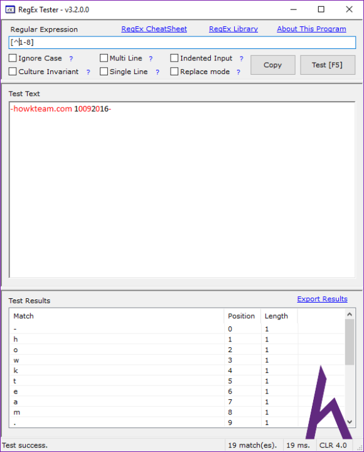Select the first result row with '-' match
Viewport: 364px width, 452px height.
point(177,329)
